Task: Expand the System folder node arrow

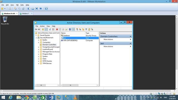Action: (x=38, y=56)
